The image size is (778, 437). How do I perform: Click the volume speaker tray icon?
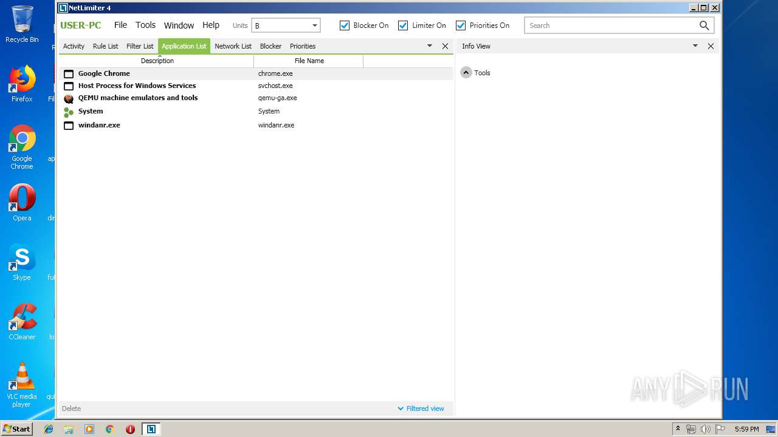coord(705,429)
